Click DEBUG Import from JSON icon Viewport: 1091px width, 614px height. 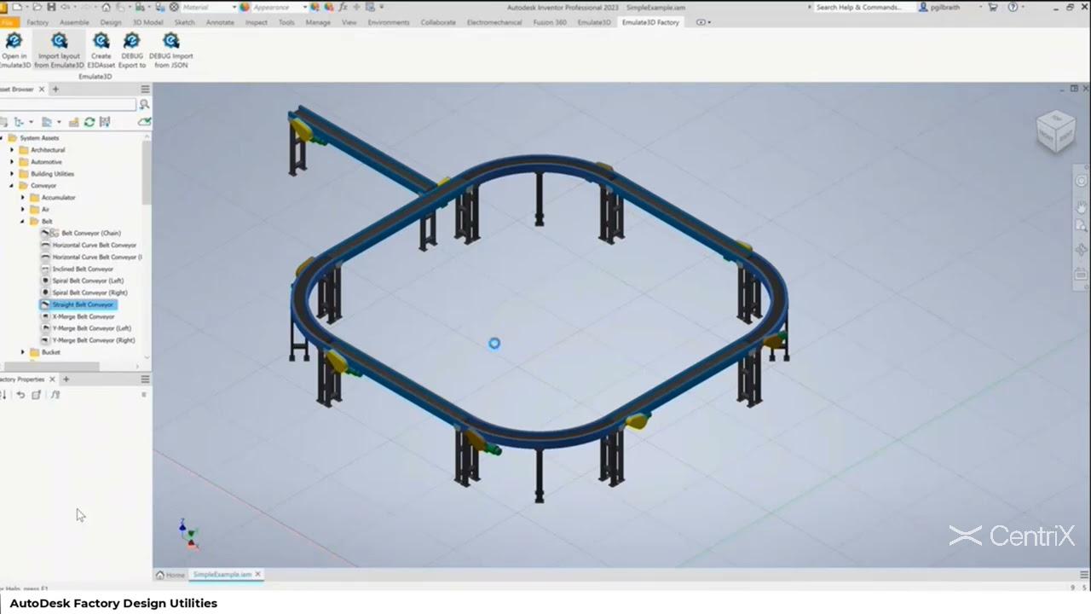(x=170, y=50)
